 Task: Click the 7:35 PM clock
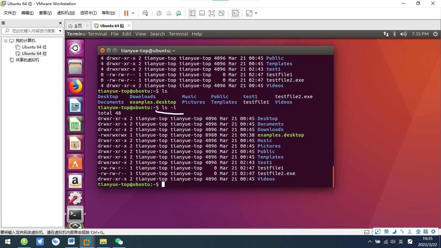[420, 34]
